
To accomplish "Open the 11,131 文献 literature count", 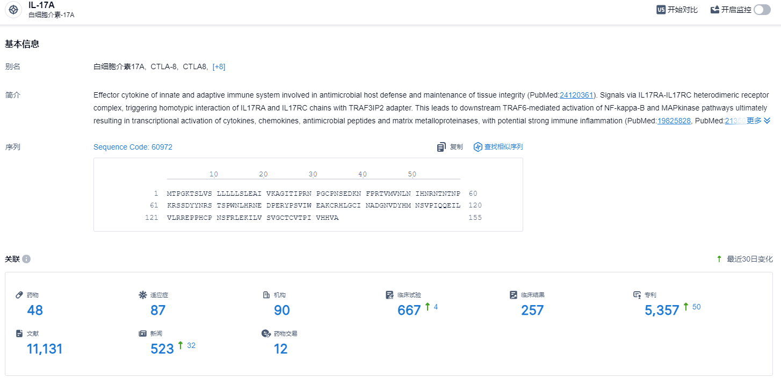I will tap(45, 349).
